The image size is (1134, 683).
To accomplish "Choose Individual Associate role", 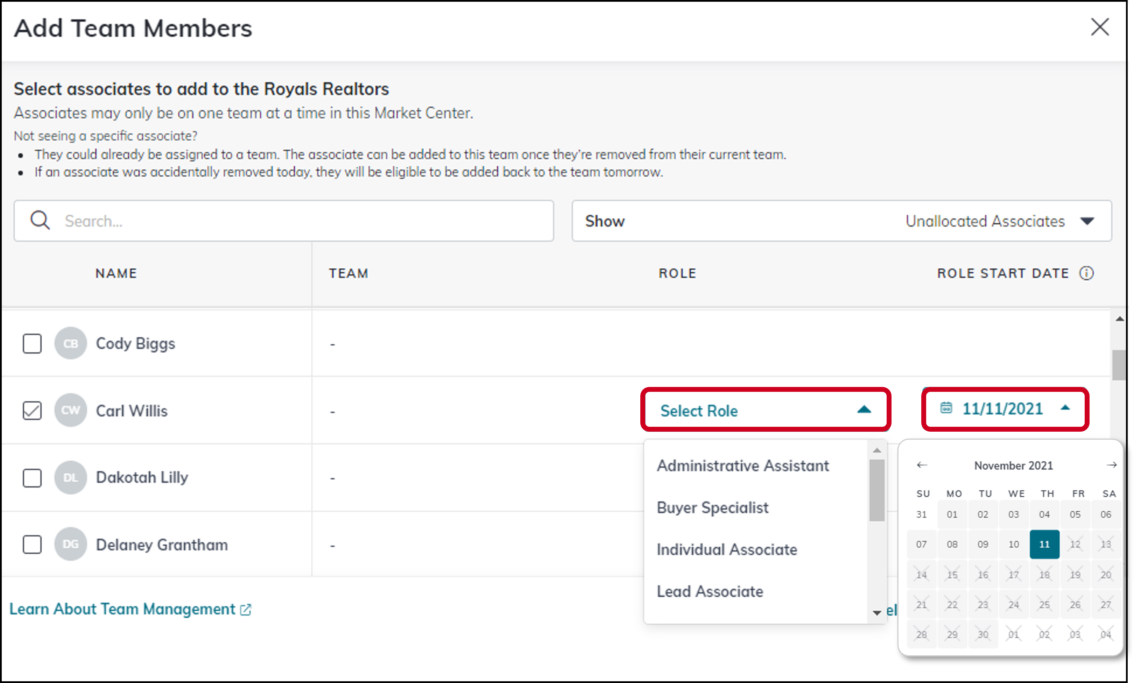I will click(x=727, y=549).
